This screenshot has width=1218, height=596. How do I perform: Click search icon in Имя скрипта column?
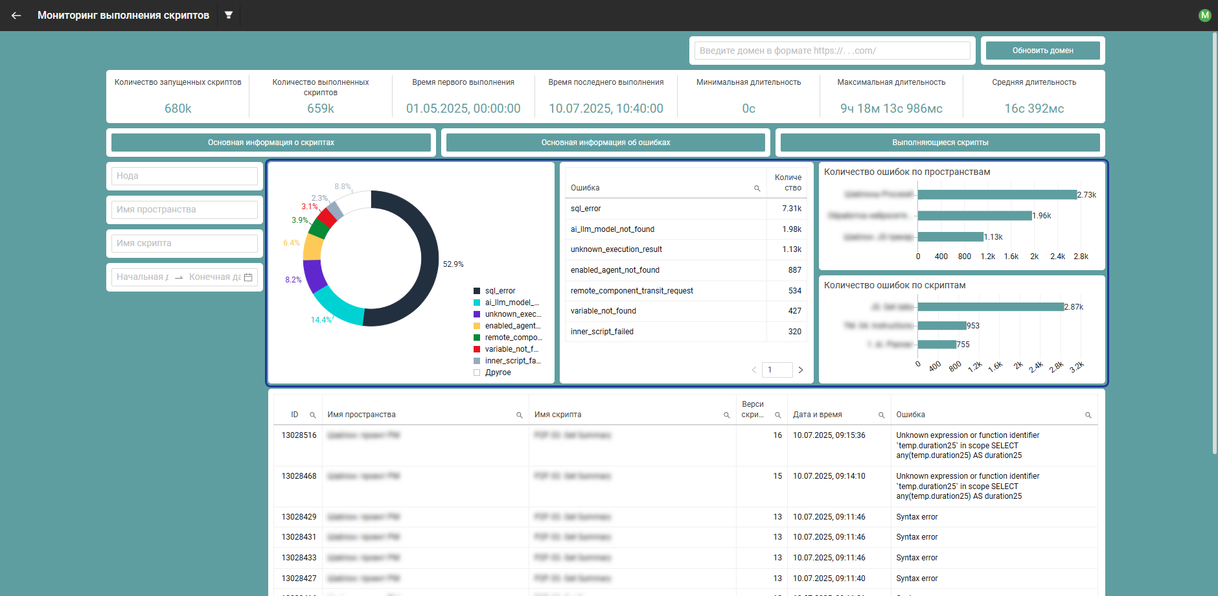[726, 415]
